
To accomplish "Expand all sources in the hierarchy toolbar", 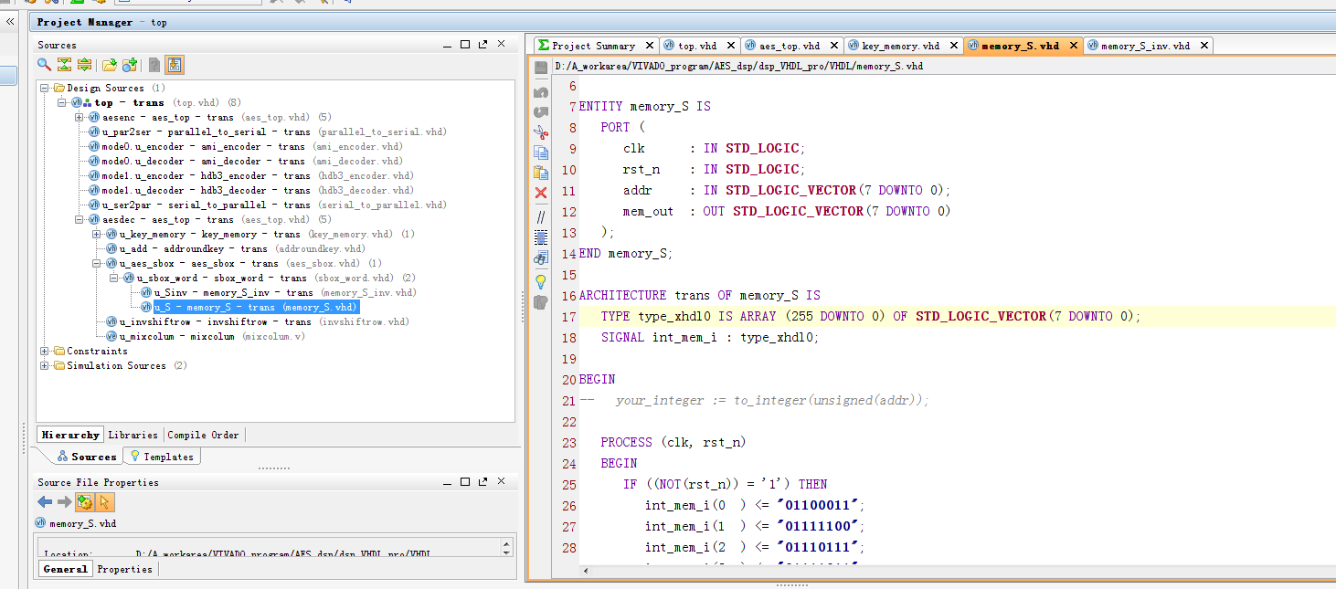I will (x=84, y=65).
